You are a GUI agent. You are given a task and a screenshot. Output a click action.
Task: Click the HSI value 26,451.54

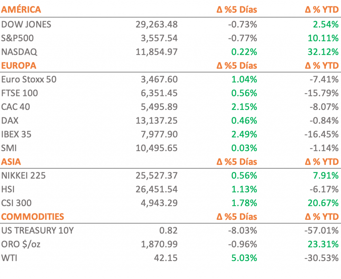pyautogui.click(x=157, y=189)
